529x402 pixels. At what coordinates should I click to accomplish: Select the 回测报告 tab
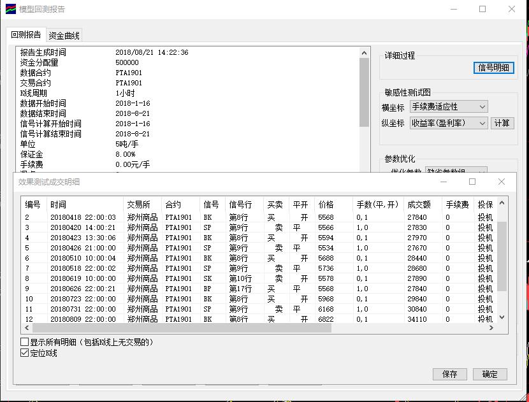(26, 35)
